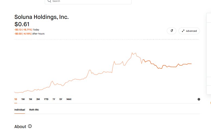This screenshot has height=131, width=211.
Task: Select the 1D time range
Action: [16, 99]
